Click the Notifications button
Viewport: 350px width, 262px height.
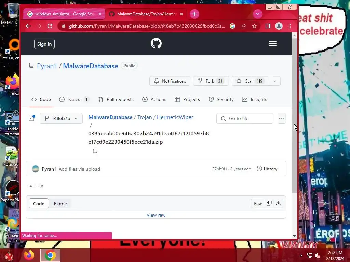click(x=170, y=81)
